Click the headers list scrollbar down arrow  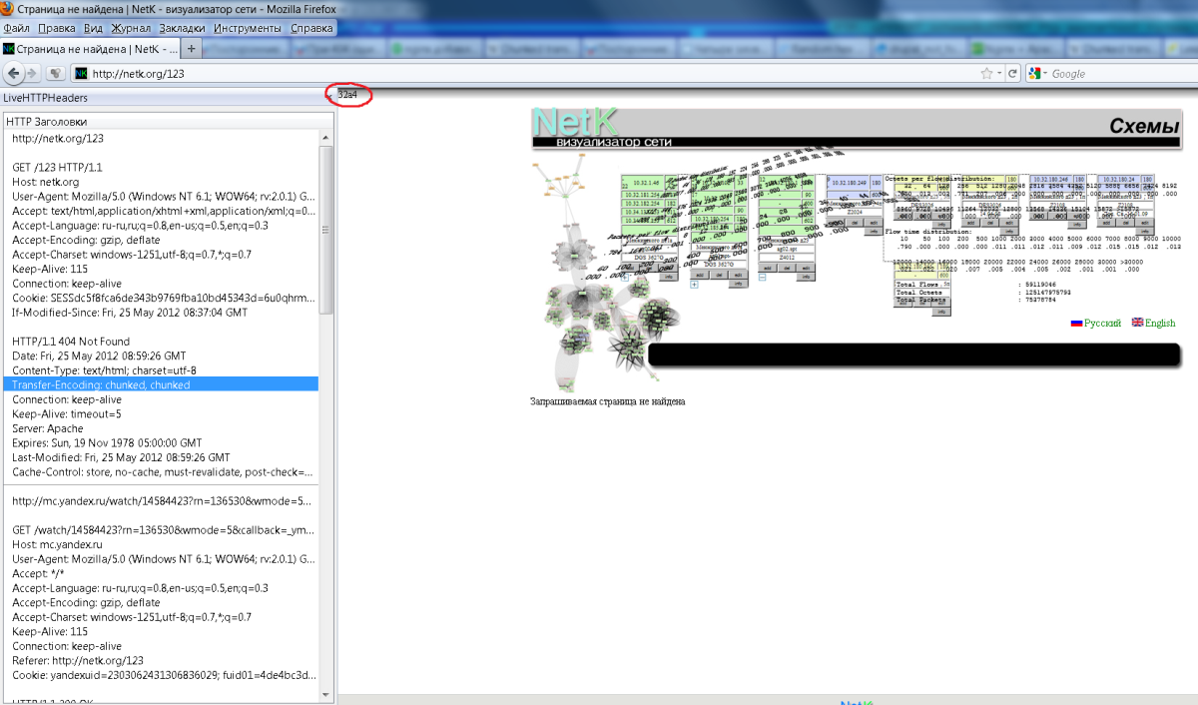click(326, 693)
